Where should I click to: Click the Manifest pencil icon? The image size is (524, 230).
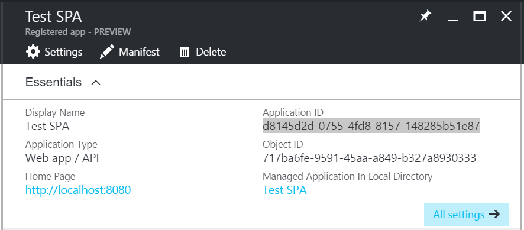pyautogui.click(x=107, y=52)
